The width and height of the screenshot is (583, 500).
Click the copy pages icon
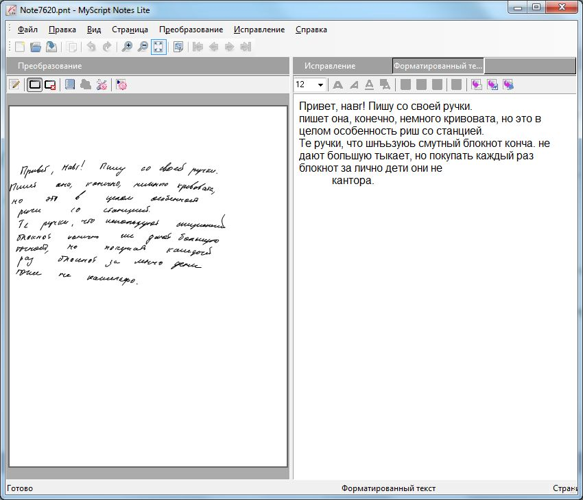[71, 47]
